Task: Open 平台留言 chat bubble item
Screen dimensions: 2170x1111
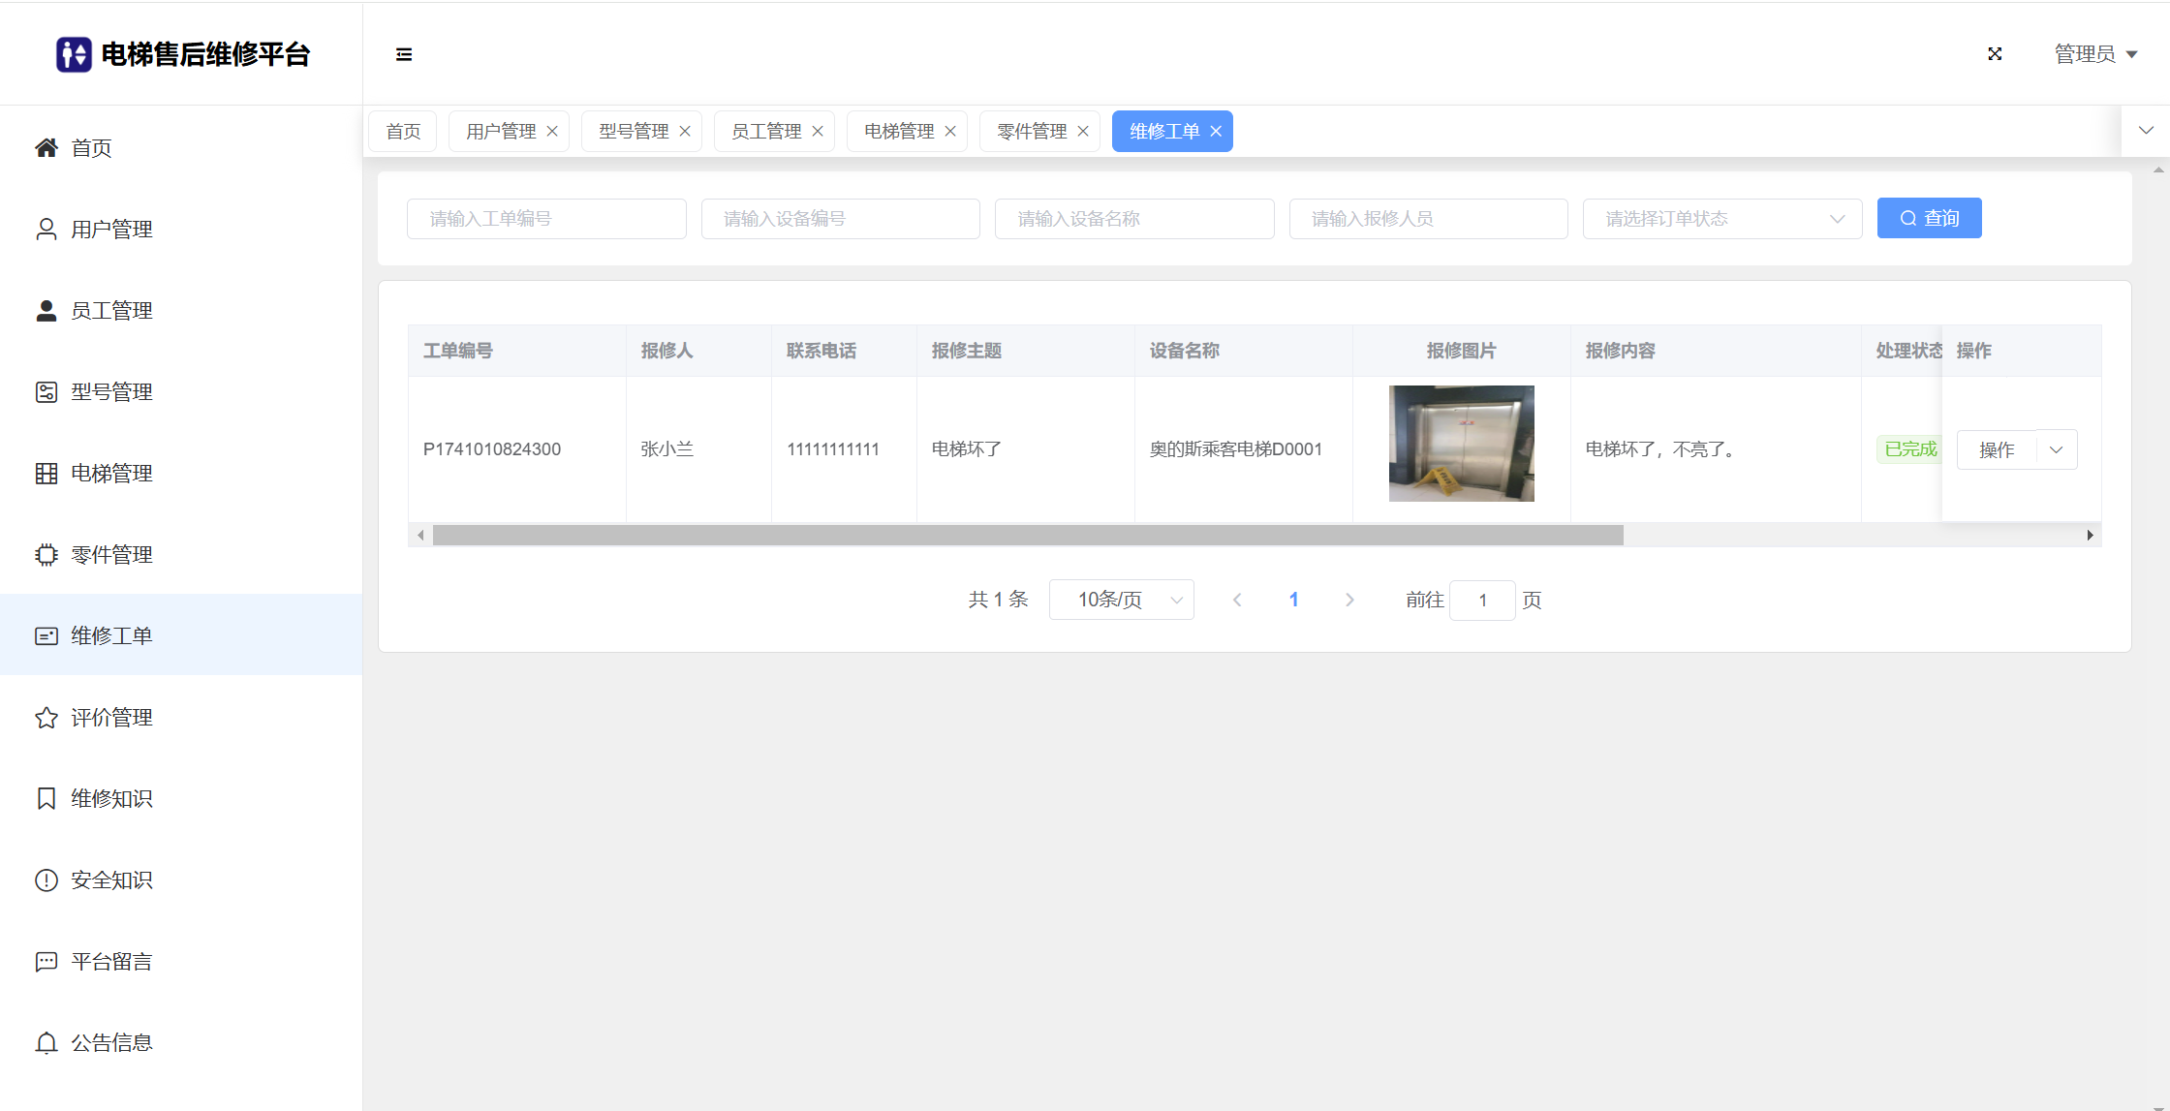Action: 111,962
